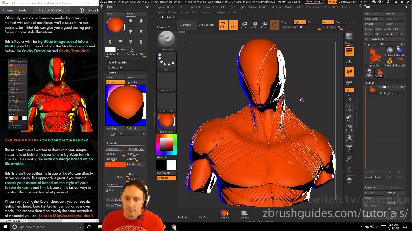Select the Rotate transform tool in top shelf
The width and height of the screenshot is (412, 231).
[264, 25]
